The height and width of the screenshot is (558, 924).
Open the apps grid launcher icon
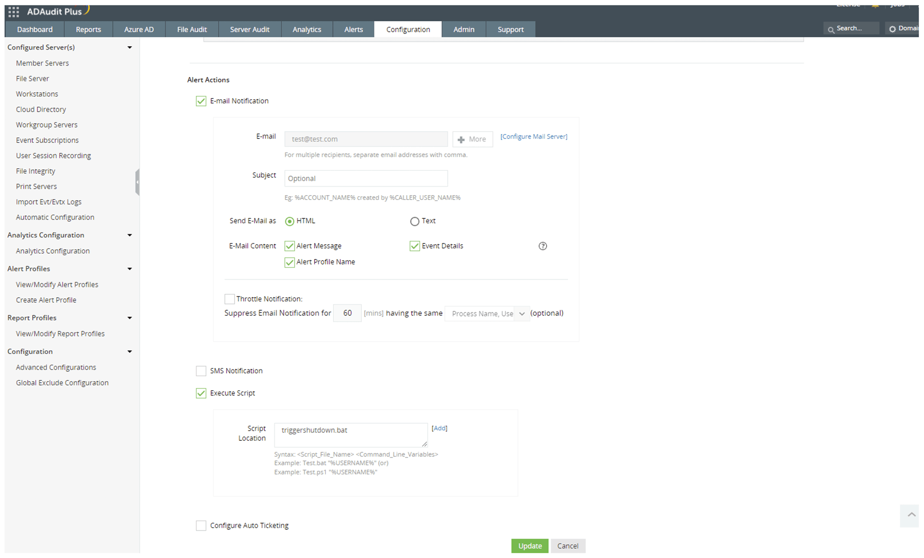(14, 12)
